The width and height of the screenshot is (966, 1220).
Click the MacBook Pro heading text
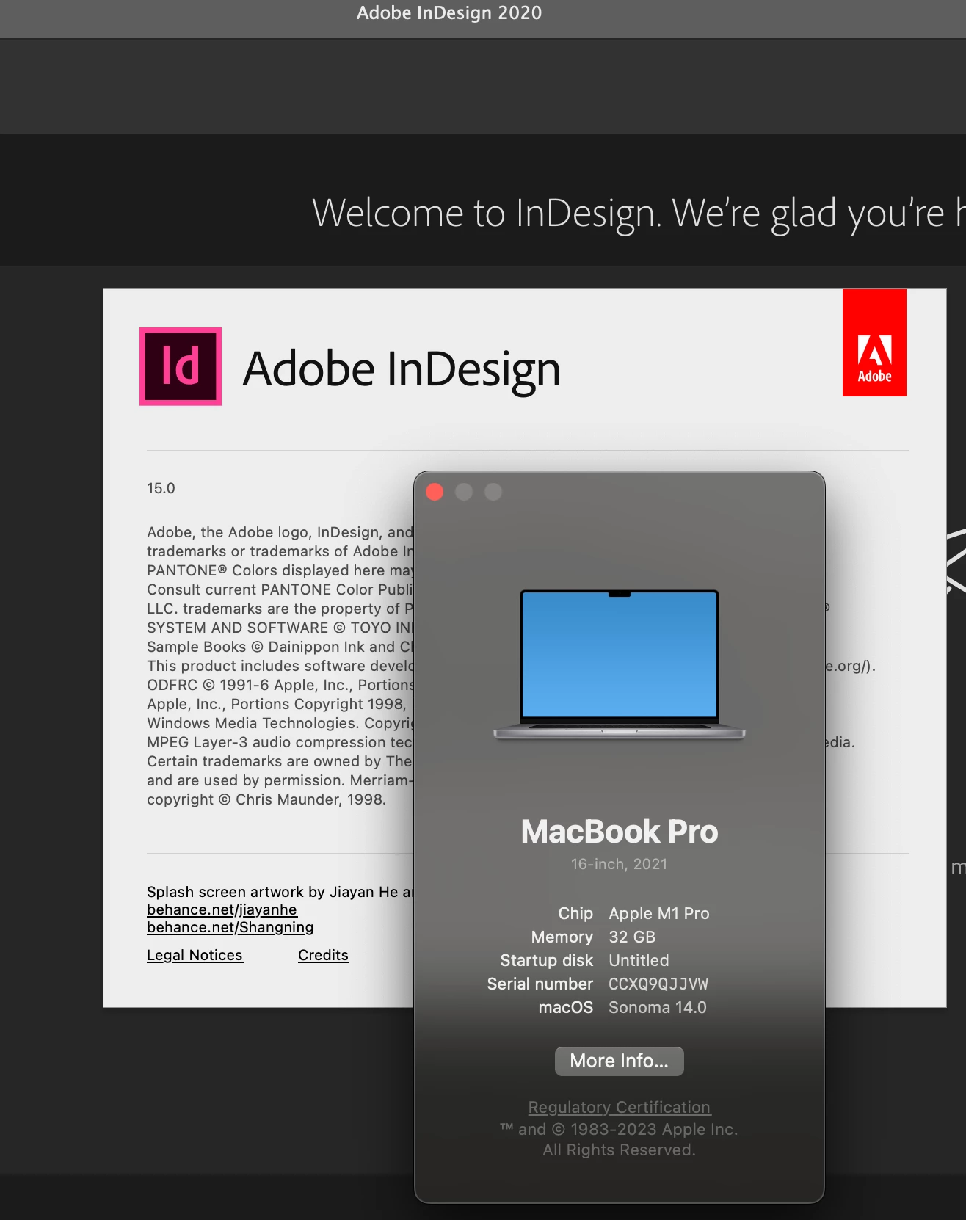tap(620, 832)
